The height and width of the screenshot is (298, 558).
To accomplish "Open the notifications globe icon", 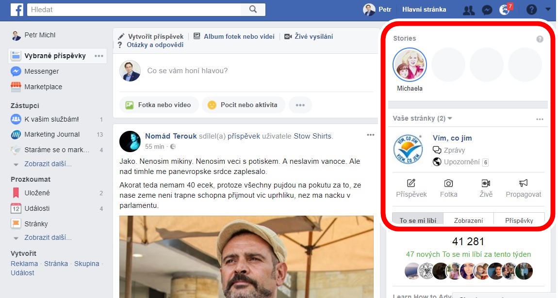I will point(505,10).
